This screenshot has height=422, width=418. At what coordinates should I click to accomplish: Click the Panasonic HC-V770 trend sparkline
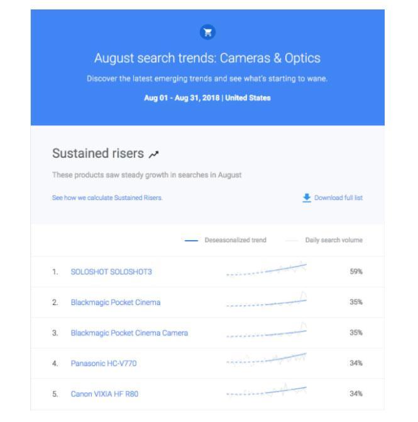coord(267,360)
